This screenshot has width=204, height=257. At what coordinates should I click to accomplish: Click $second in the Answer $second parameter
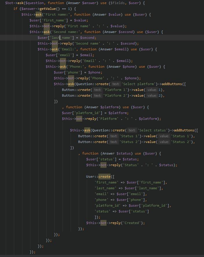126,32
